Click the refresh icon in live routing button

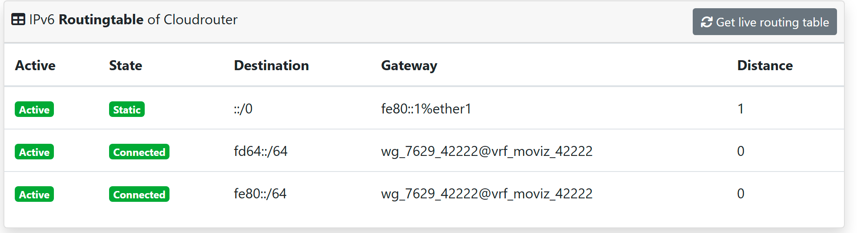[x=707, y=22]
